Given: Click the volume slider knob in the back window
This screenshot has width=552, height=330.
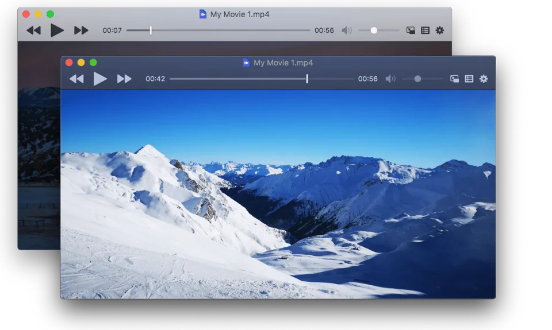Looking at the screenshot, I should click(x=374, y=30).
